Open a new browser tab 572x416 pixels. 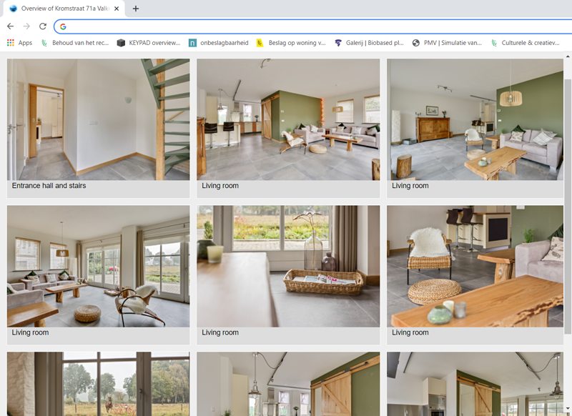136,9
